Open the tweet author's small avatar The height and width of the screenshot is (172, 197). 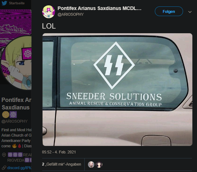(x=49, y=12)
